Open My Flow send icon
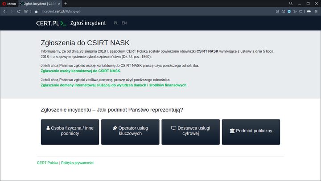The height and width of the screenshot is (181, 321). pos(295,12)
